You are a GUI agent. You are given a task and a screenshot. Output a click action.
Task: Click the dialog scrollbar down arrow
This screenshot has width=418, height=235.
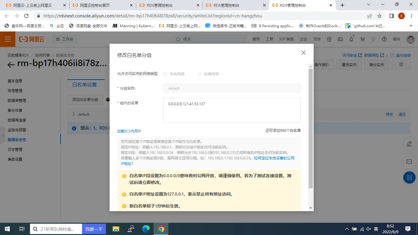pos(311,208)
